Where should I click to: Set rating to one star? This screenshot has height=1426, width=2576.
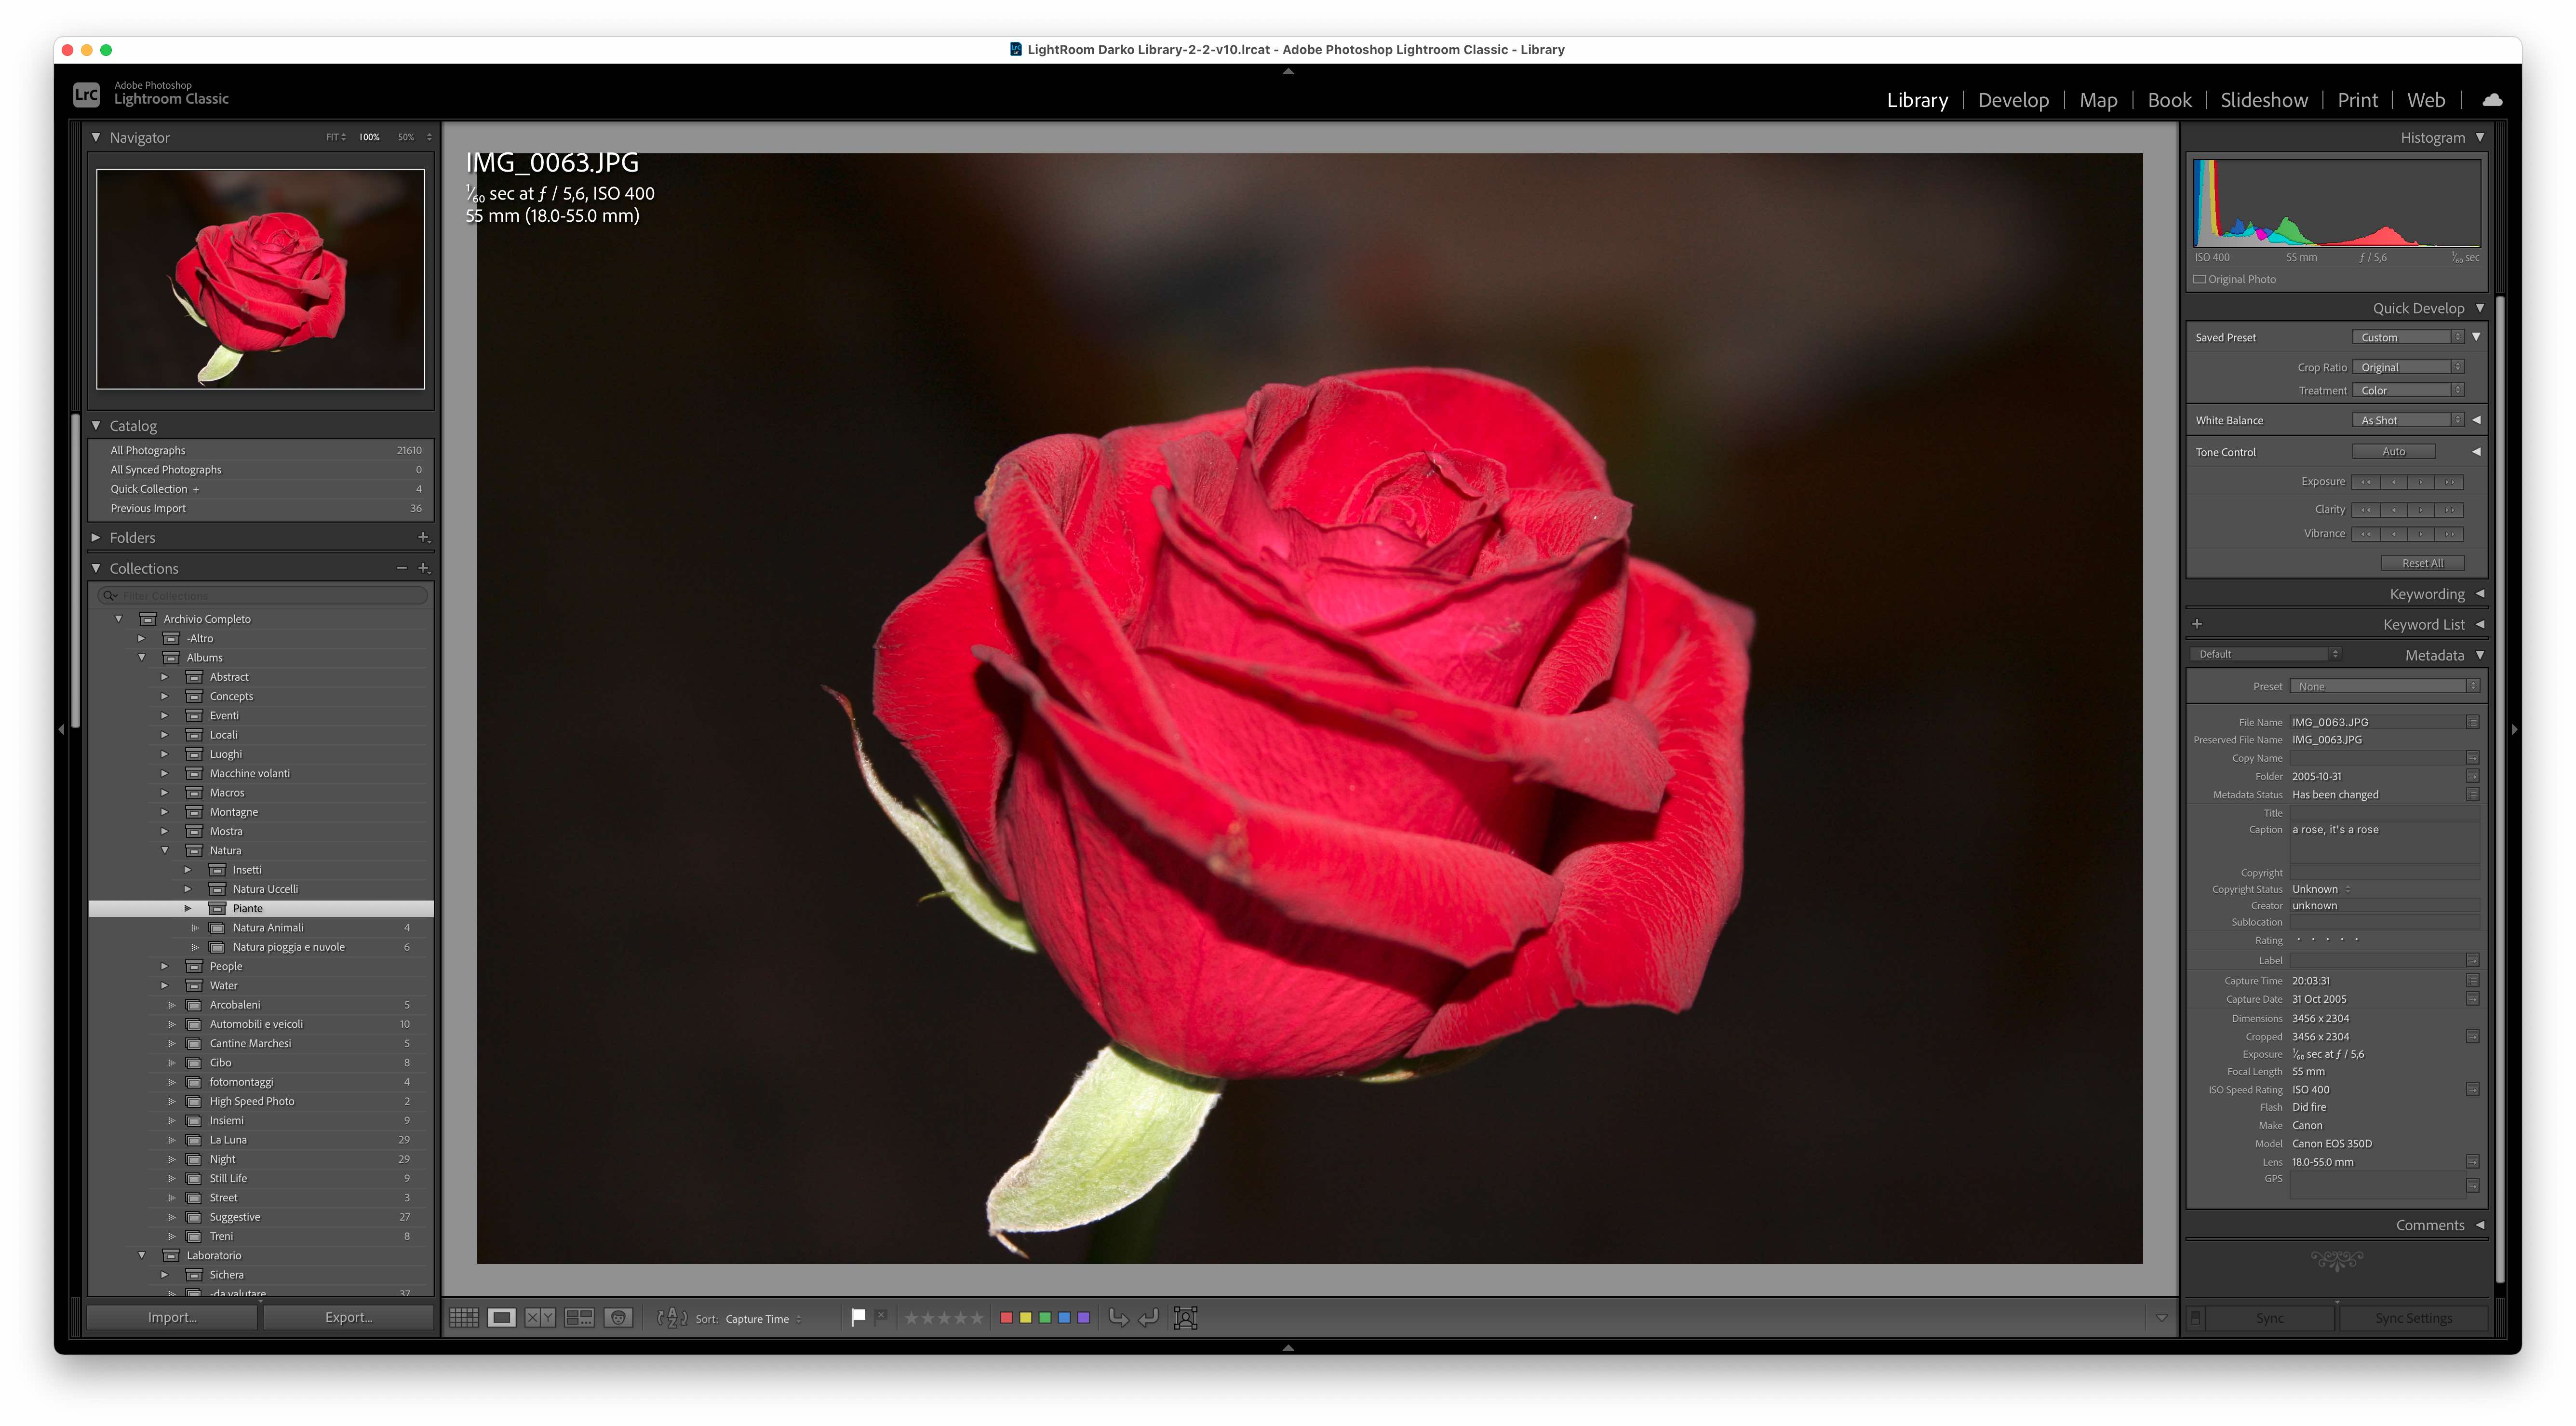click(x=911, y=1318)
